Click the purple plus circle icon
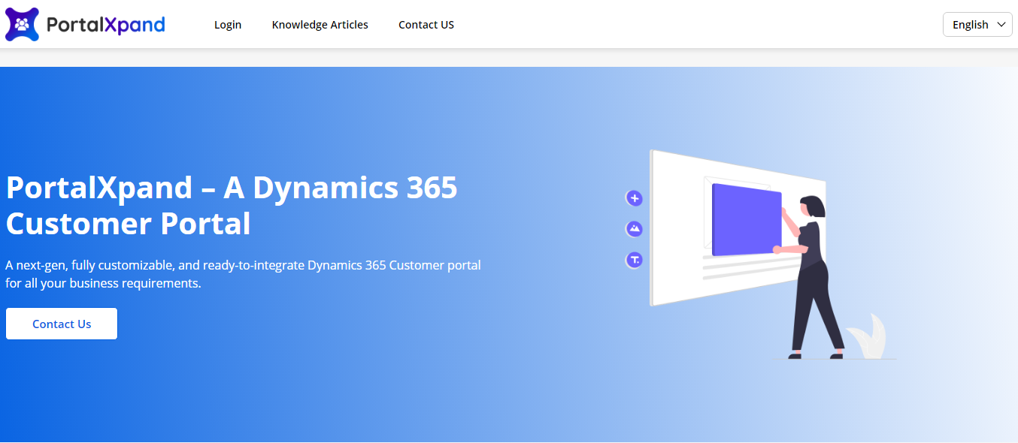Viewport: 1018px width, 443px height. tap(635, 198)
